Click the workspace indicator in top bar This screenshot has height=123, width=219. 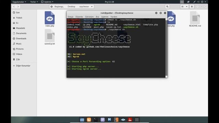click(x=182, y=2)
